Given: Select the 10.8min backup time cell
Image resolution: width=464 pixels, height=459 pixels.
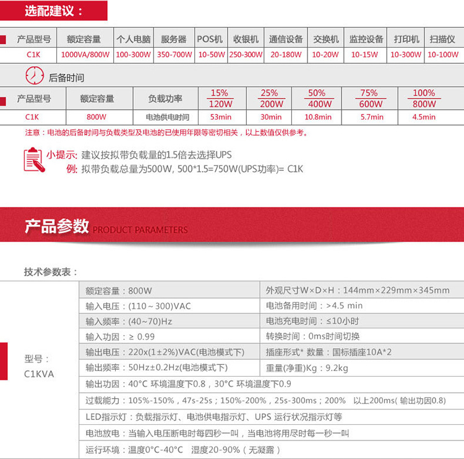Looking at the screenshot, I should coord(318,117).
